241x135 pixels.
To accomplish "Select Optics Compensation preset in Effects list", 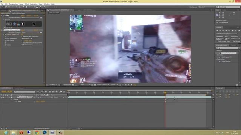I will coord(229,53).
